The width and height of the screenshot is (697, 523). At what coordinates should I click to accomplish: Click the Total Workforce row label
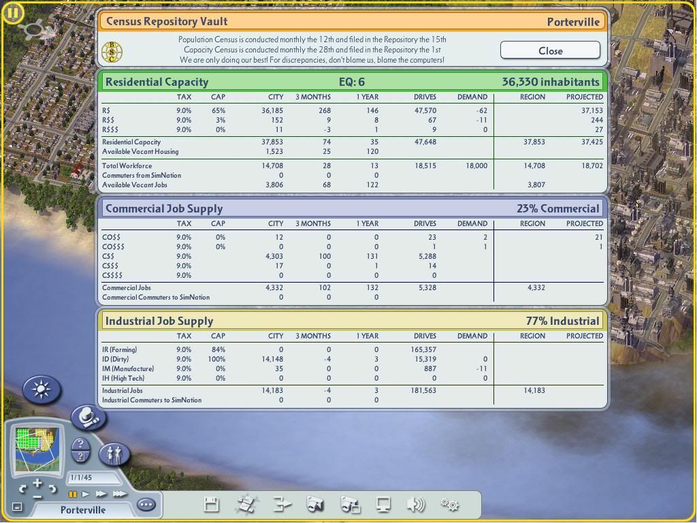click(127, 166)
